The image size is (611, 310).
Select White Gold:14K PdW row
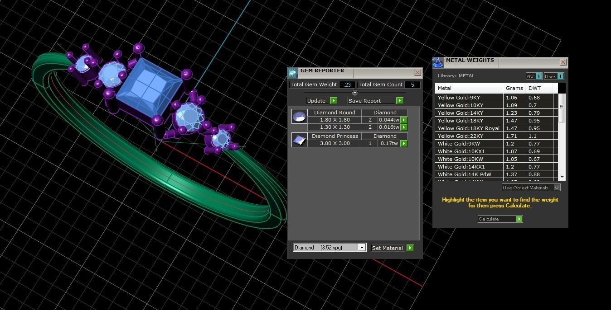496,174
